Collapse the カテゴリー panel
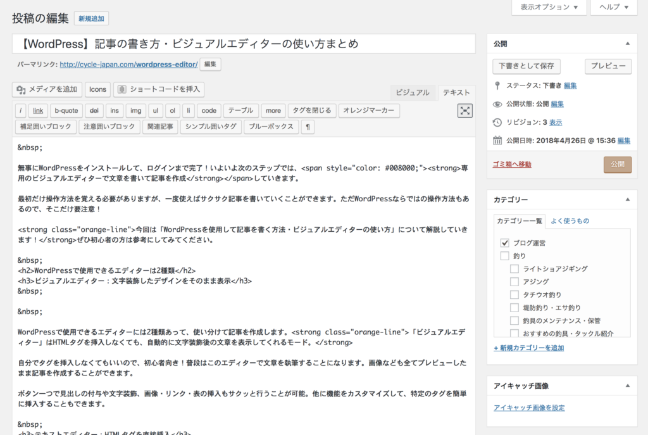This screenshot has width=648, height=435. tap(627, 199)
